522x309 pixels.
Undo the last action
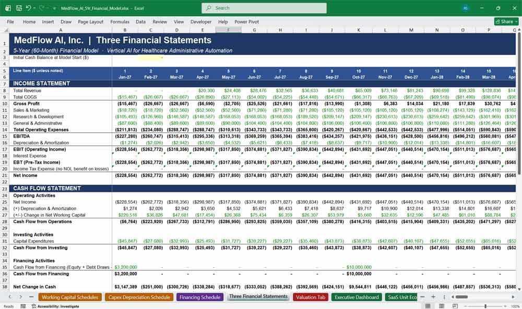[29, 8]
